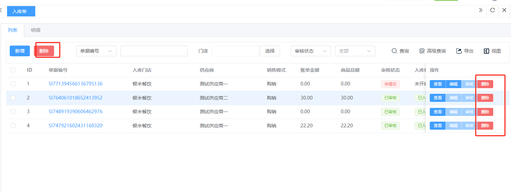This screenshot has width=511, height=192.
Task: Close tab with the X icon
Action: 504,10
